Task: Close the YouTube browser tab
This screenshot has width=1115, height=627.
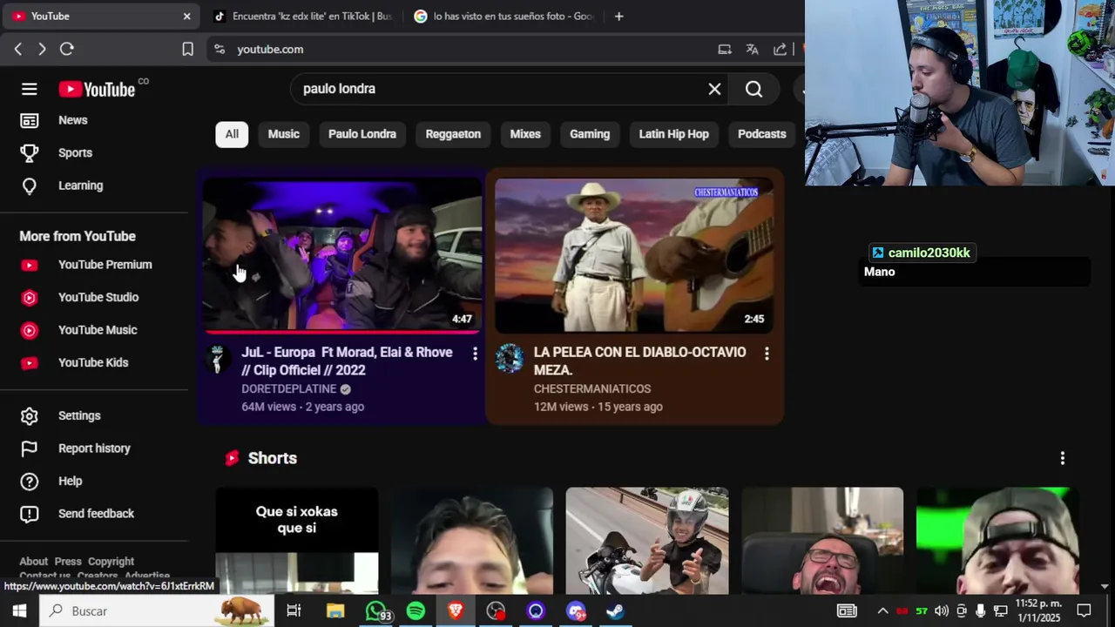Action: point(186,17)
